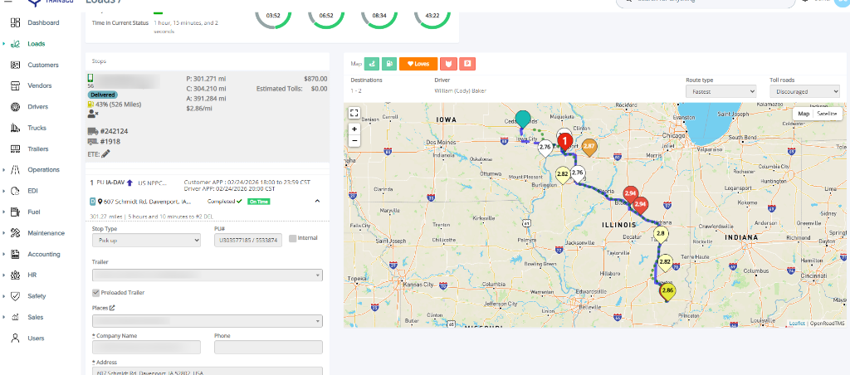Click the trailer icon beside #1918
This screenshot has height=375, width=850.
coord(93,142)
